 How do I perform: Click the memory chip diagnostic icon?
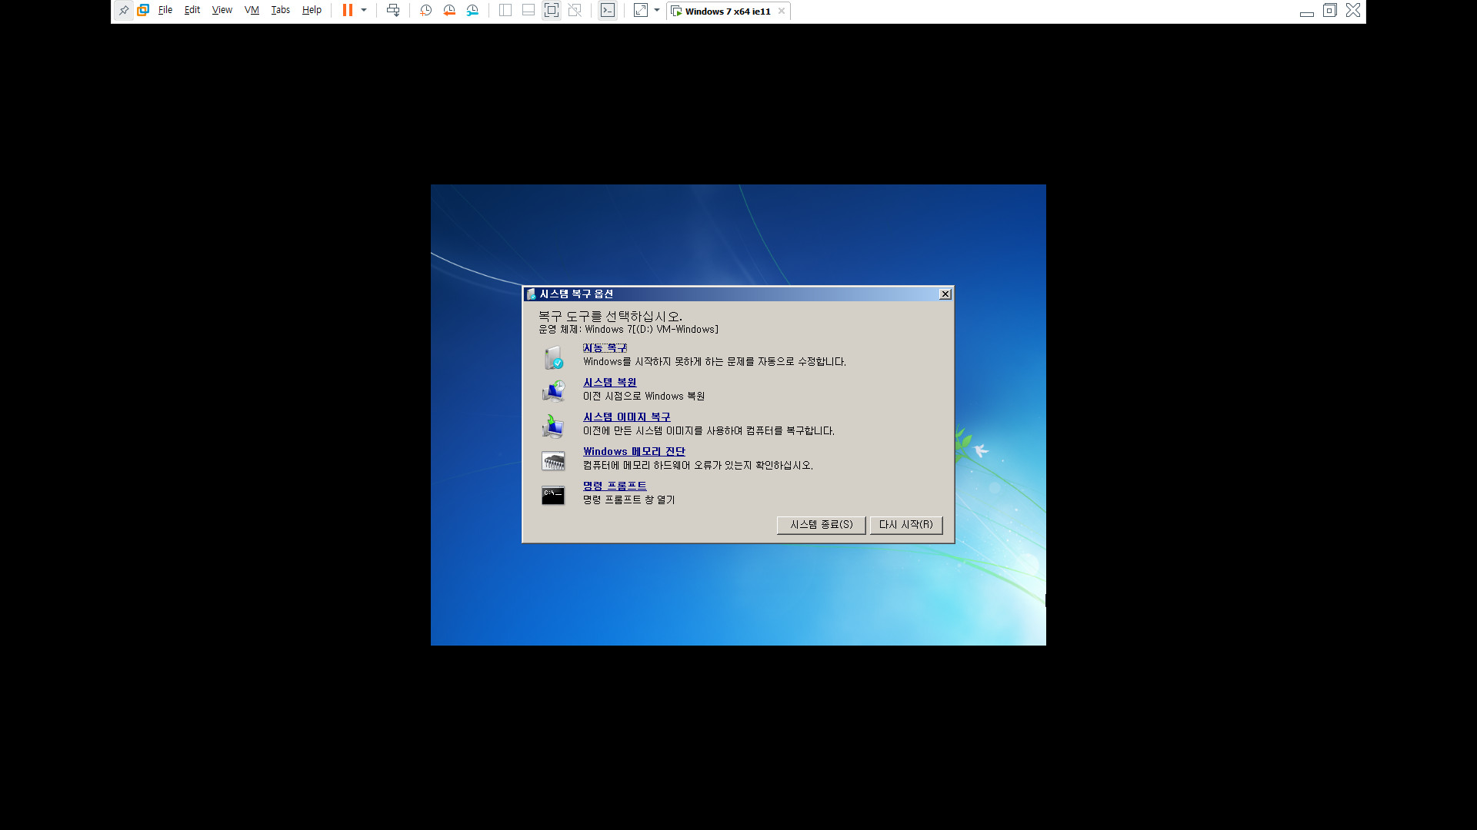[553, 460]
